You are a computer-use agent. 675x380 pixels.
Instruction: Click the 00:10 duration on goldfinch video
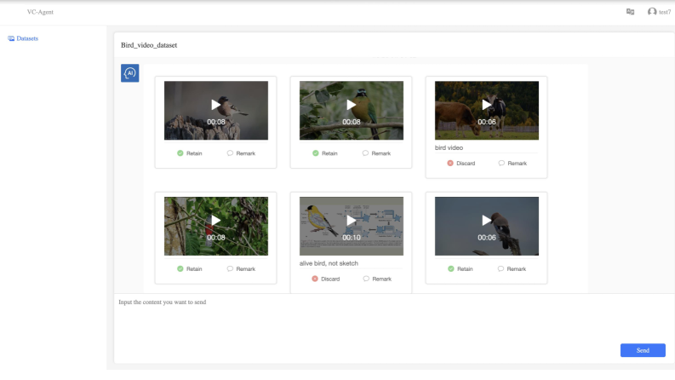[352, 238]
